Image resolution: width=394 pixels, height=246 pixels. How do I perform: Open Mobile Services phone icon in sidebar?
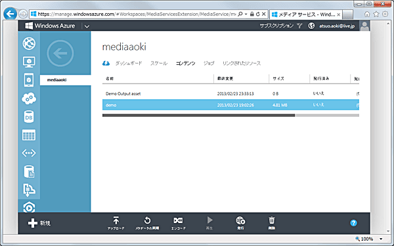coord(29,80)
